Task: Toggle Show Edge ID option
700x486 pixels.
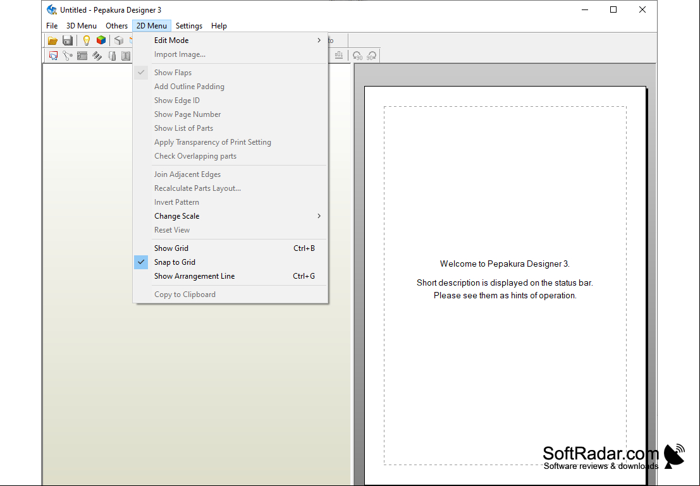Action: (230, 100)
